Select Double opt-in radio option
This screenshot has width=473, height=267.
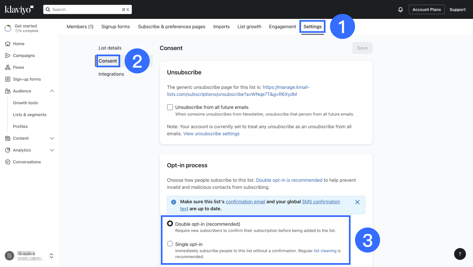point(170,224)
